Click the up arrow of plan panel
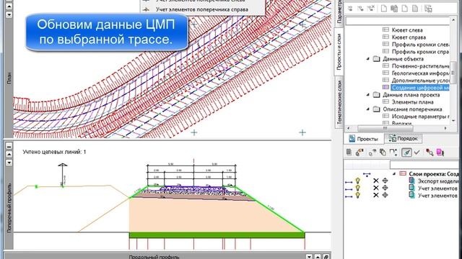This screenshot has width=462, height=259. click(9, 6)
